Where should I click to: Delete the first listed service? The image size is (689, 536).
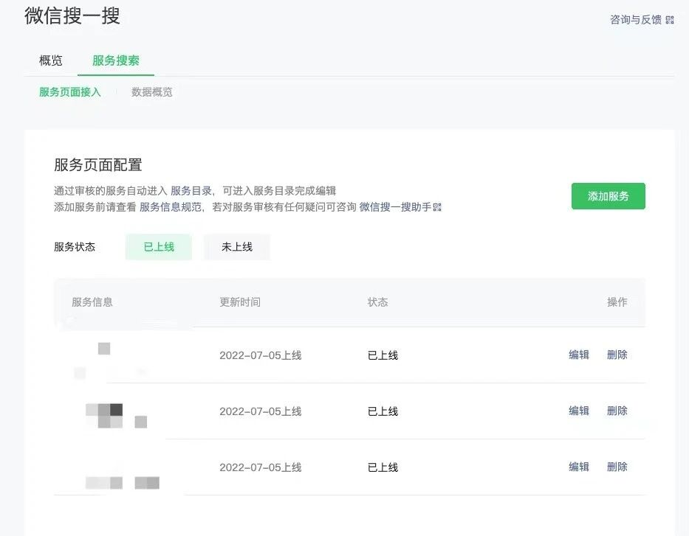[617, 355]
